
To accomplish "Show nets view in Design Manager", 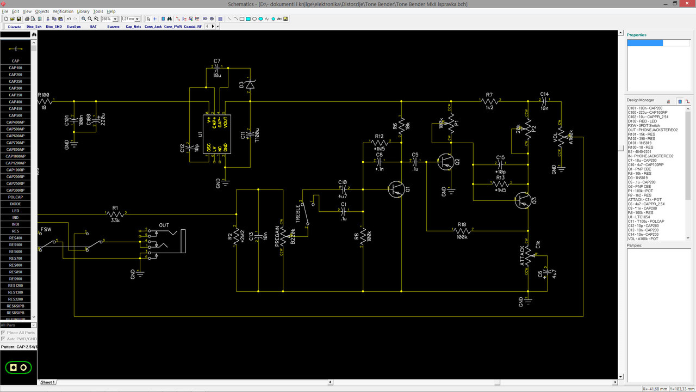I will coord(687,101).
